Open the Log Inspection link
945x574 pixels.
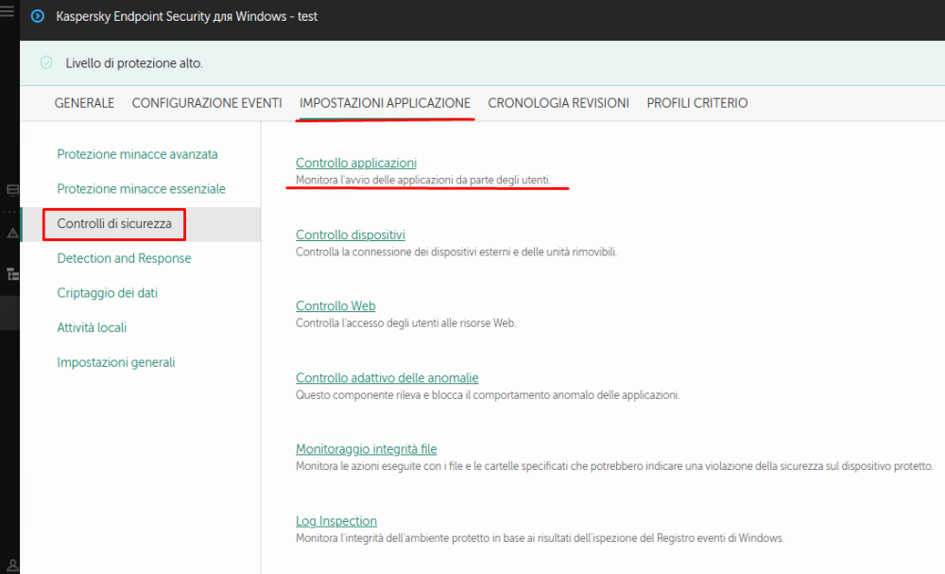tap(336, 521)
